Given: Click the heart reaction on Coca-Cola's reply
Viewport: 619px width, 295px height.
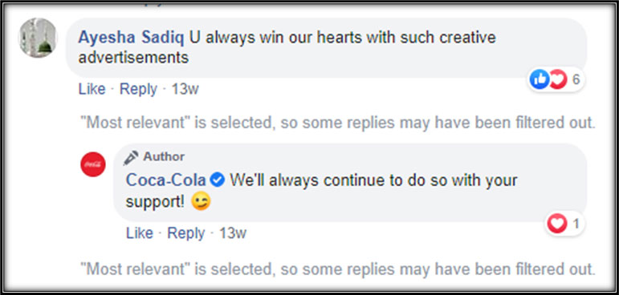Looking at the screenshot, I should pyautogui.click(x=557, y=224).
